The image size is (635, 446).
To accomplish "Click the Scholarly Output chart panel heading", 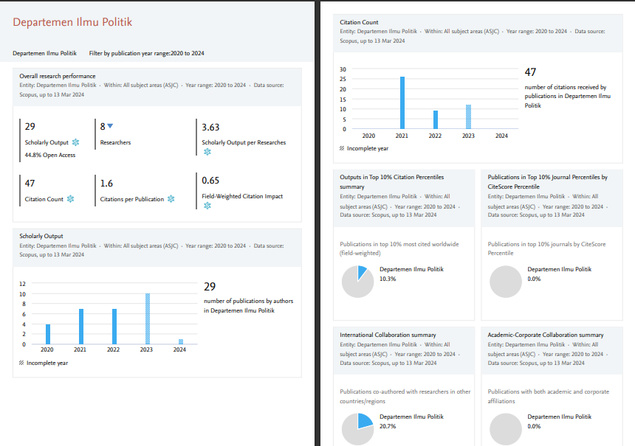I will 41,236.
